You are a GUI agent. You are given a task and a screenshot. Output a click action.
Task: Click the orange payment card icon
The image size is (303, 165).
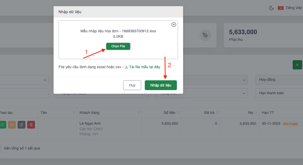[x=12, y=125]
